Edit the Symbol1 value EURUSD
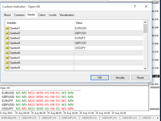Viewport: 161px width, 121px height. coord(108,28)
